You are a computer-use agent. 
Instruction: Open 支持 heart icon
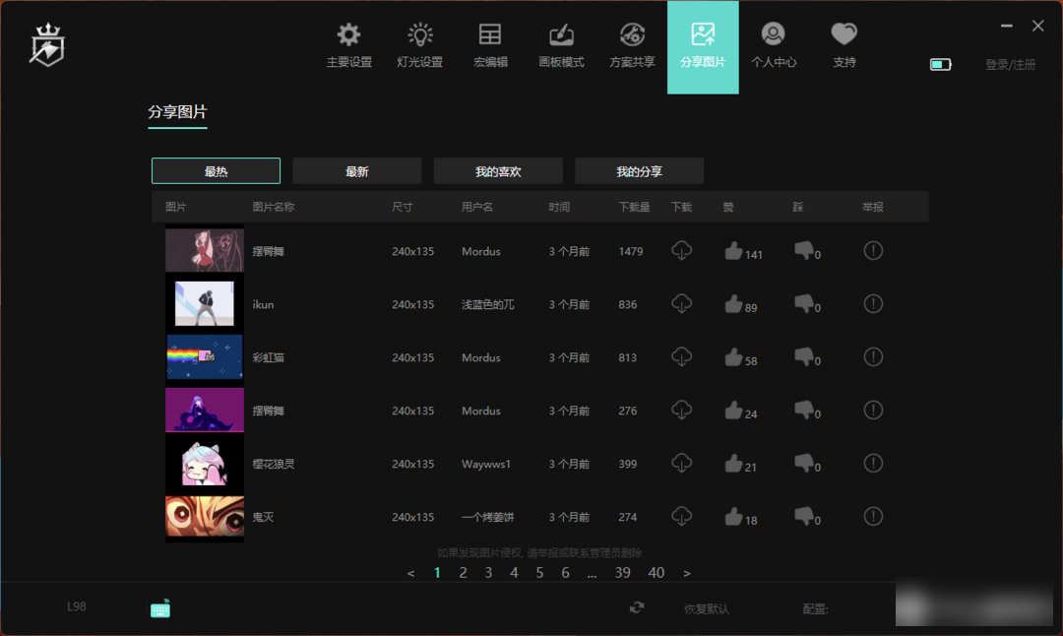tap(844, 33)
